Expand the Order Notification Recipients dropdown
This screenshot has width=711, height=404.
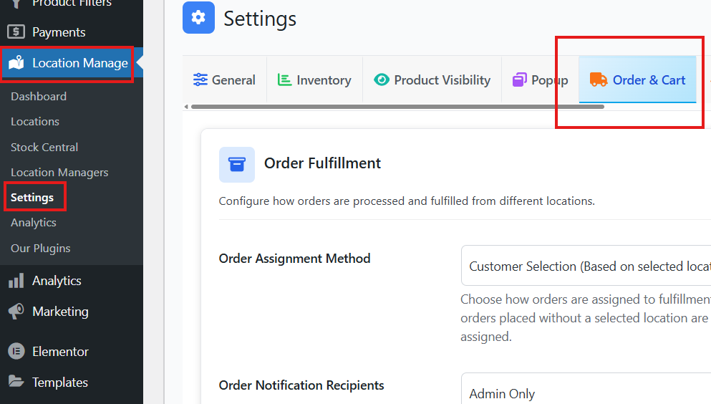[586, 393]
